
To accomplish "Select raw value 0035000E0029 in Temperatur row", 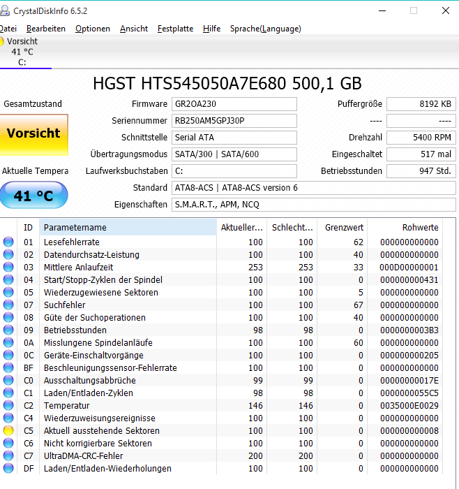I will pyautogui.click(x=409, y=405).
